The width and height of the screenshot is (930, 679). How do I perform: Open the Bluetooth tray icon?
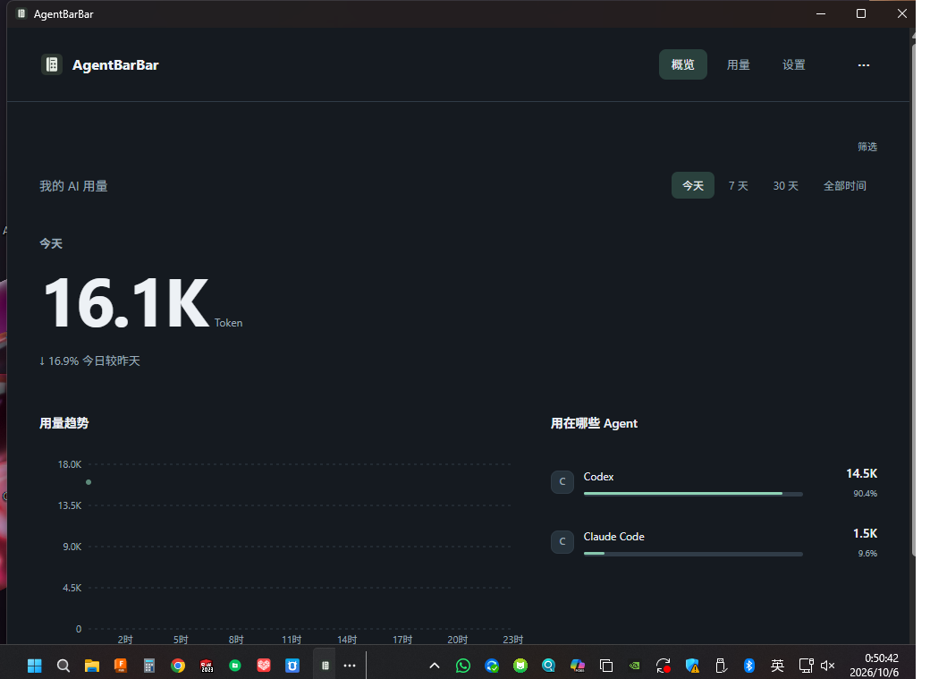pyautogui.click(x=749, y=666)
